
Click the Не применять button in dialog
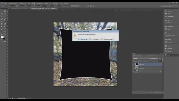coord(108,39)
